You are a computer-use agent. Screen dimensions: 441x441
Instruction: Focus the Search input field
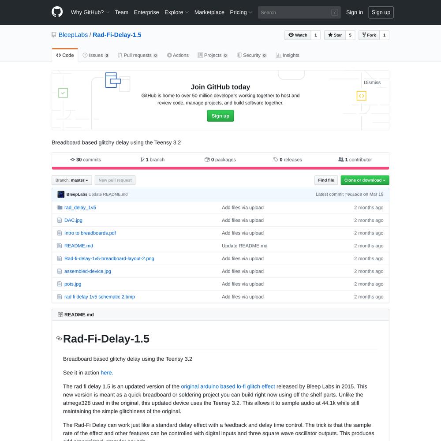point(299,12)
